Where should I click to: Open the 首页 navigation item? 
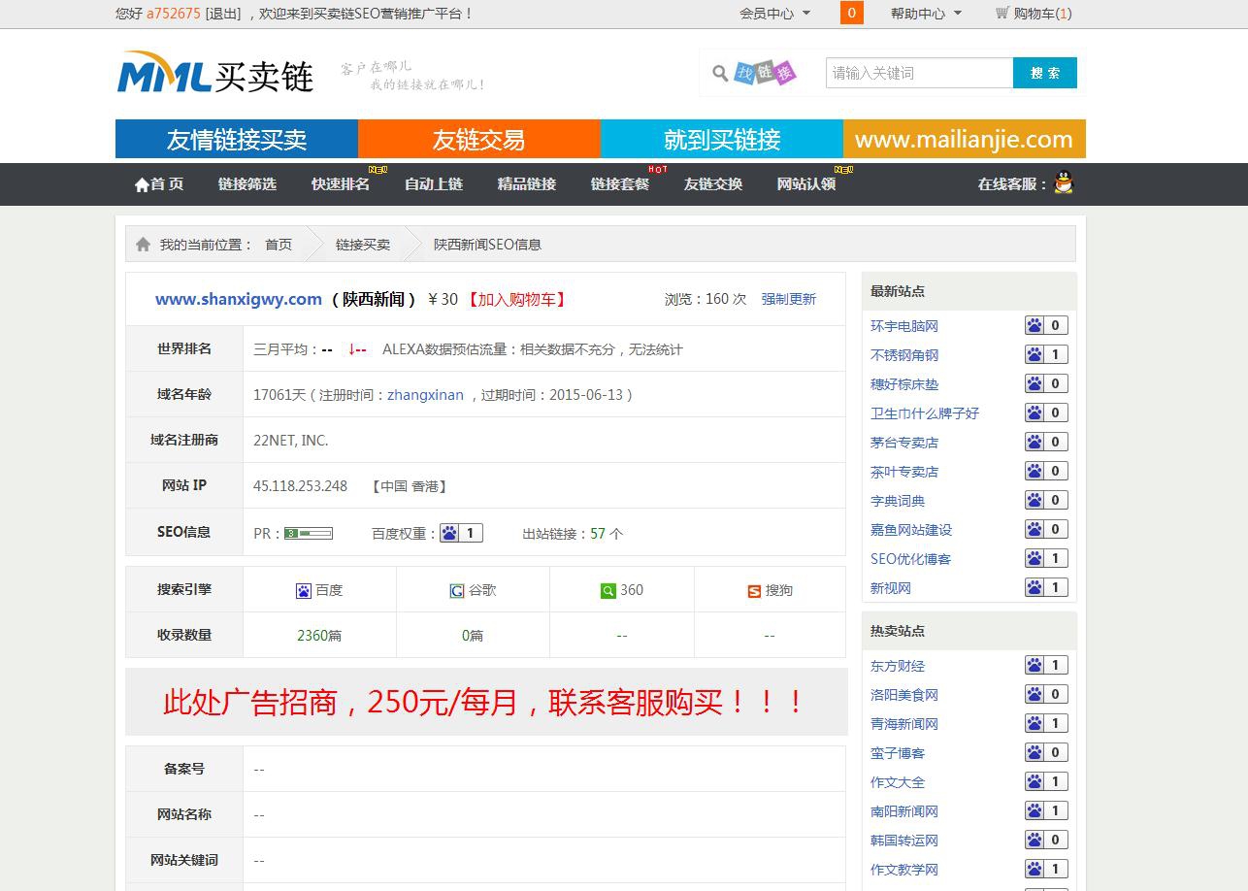[159, 183]
